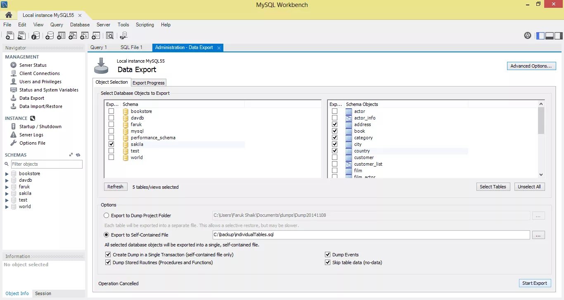Open Users and Privileges
The image size is (564, 300).
coord(40,82)
